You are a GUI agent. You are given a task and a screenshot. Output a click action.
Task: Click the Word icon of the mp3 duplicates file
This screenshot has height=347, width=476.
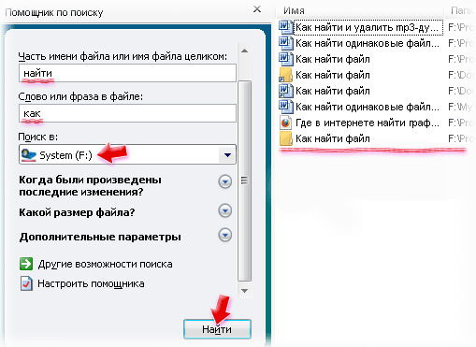click(285, 27)
